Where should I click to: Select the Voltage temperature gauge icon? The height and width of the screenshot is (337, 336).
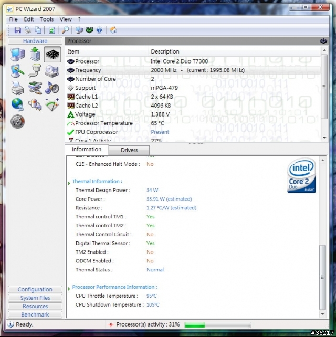coord(52,104)
